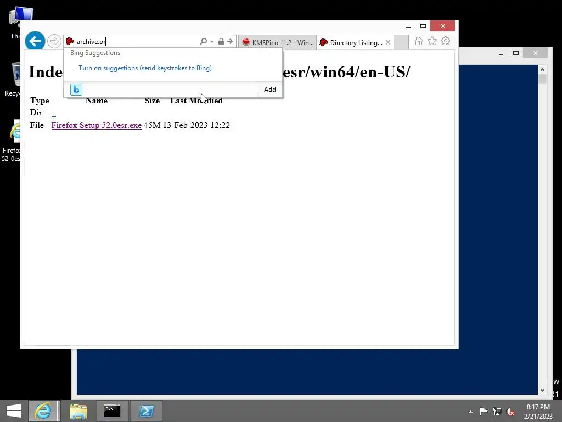Click the site favicon in address bar

70,42
